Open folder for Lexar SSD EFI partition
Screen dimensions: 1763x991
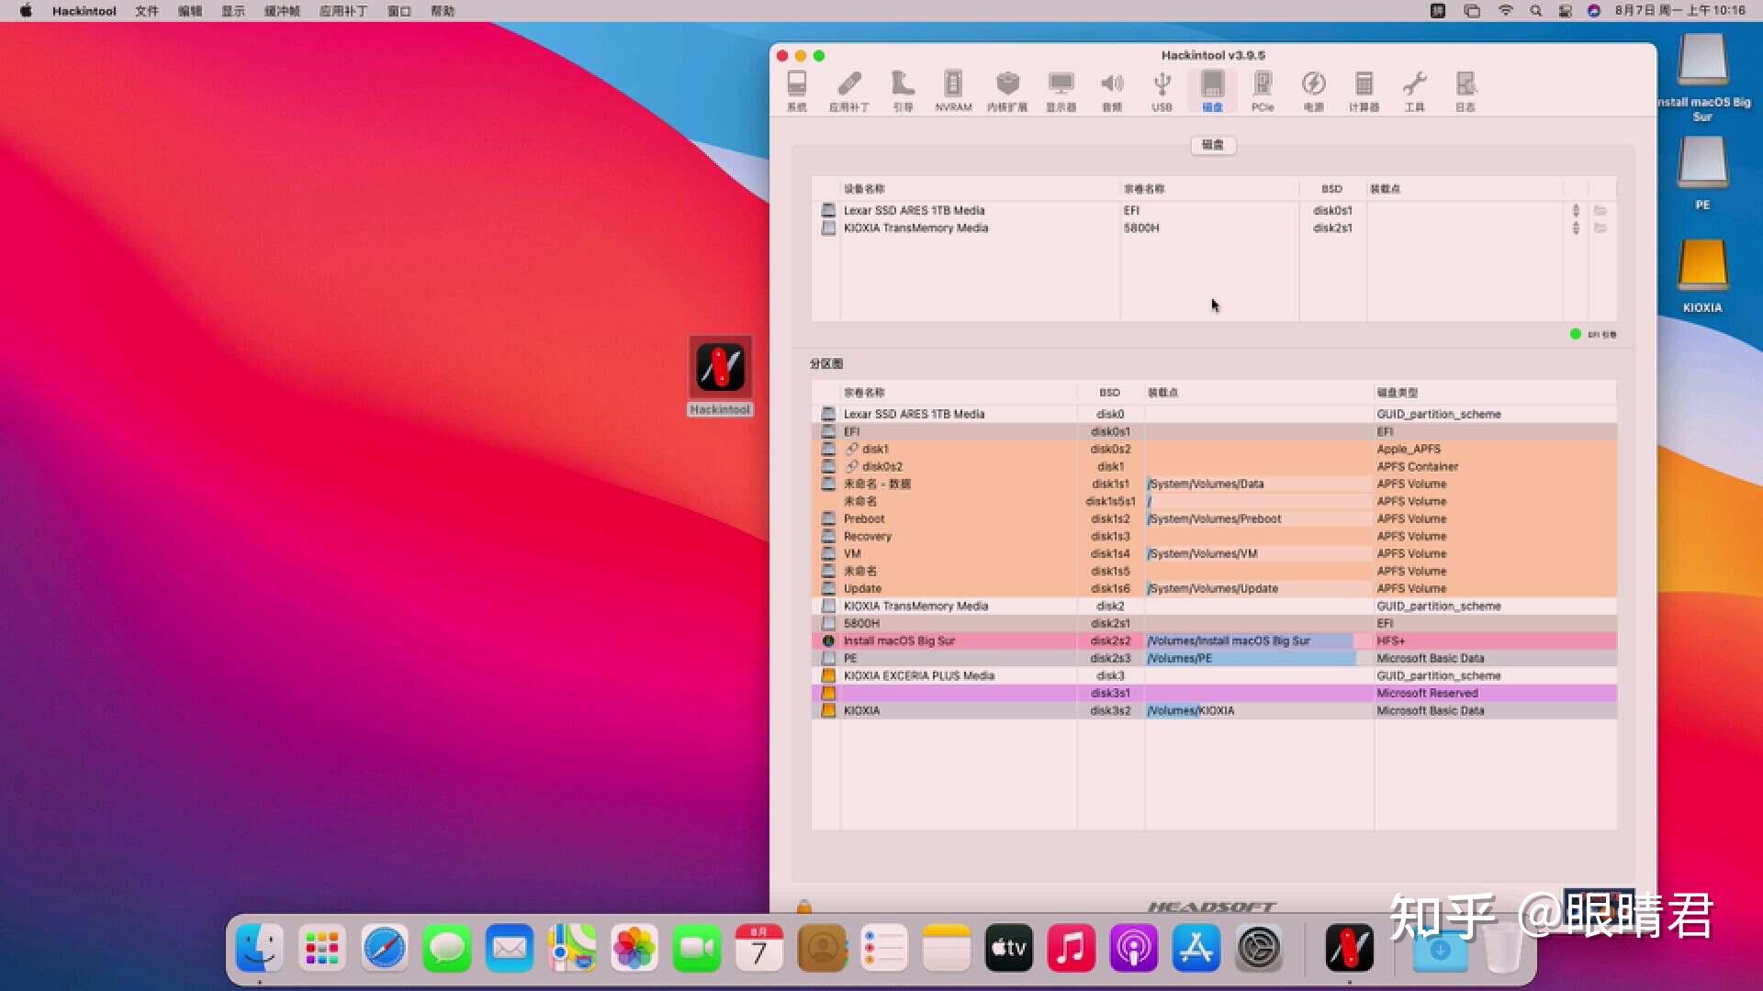coord(1600,210)
